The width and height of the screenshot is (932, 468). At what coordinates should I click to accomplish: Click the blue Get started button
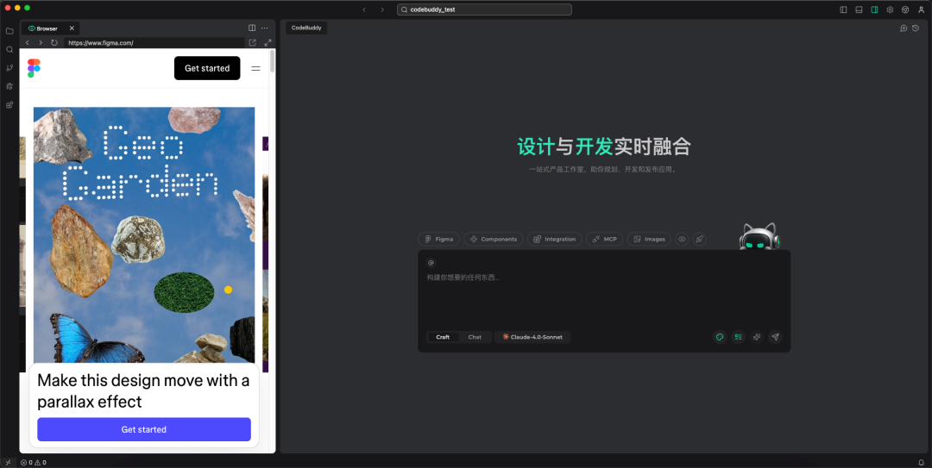[x=144, y=429]
